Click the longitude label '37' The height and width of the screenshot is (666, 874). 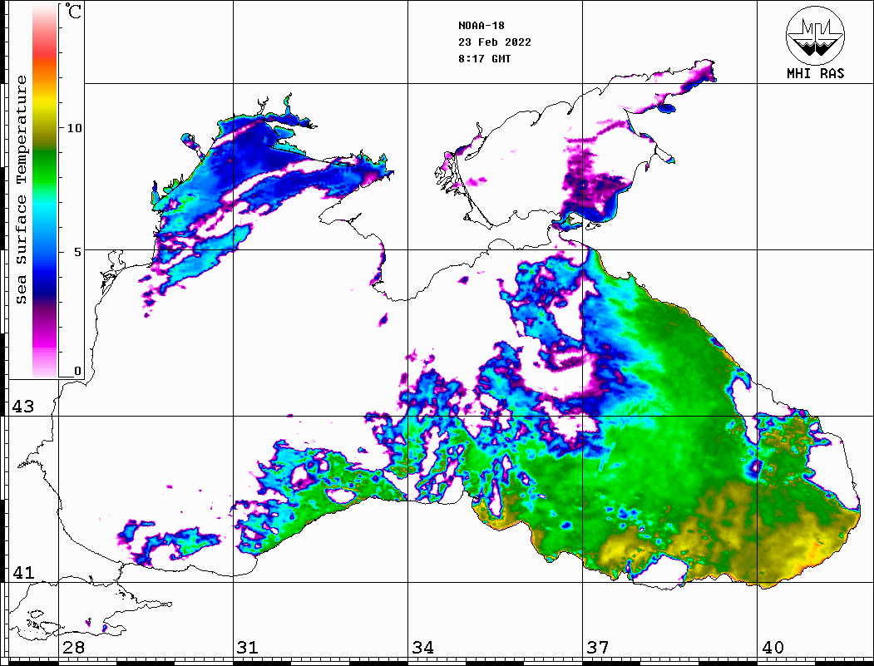pyautogui.click(x=598, y=647)
